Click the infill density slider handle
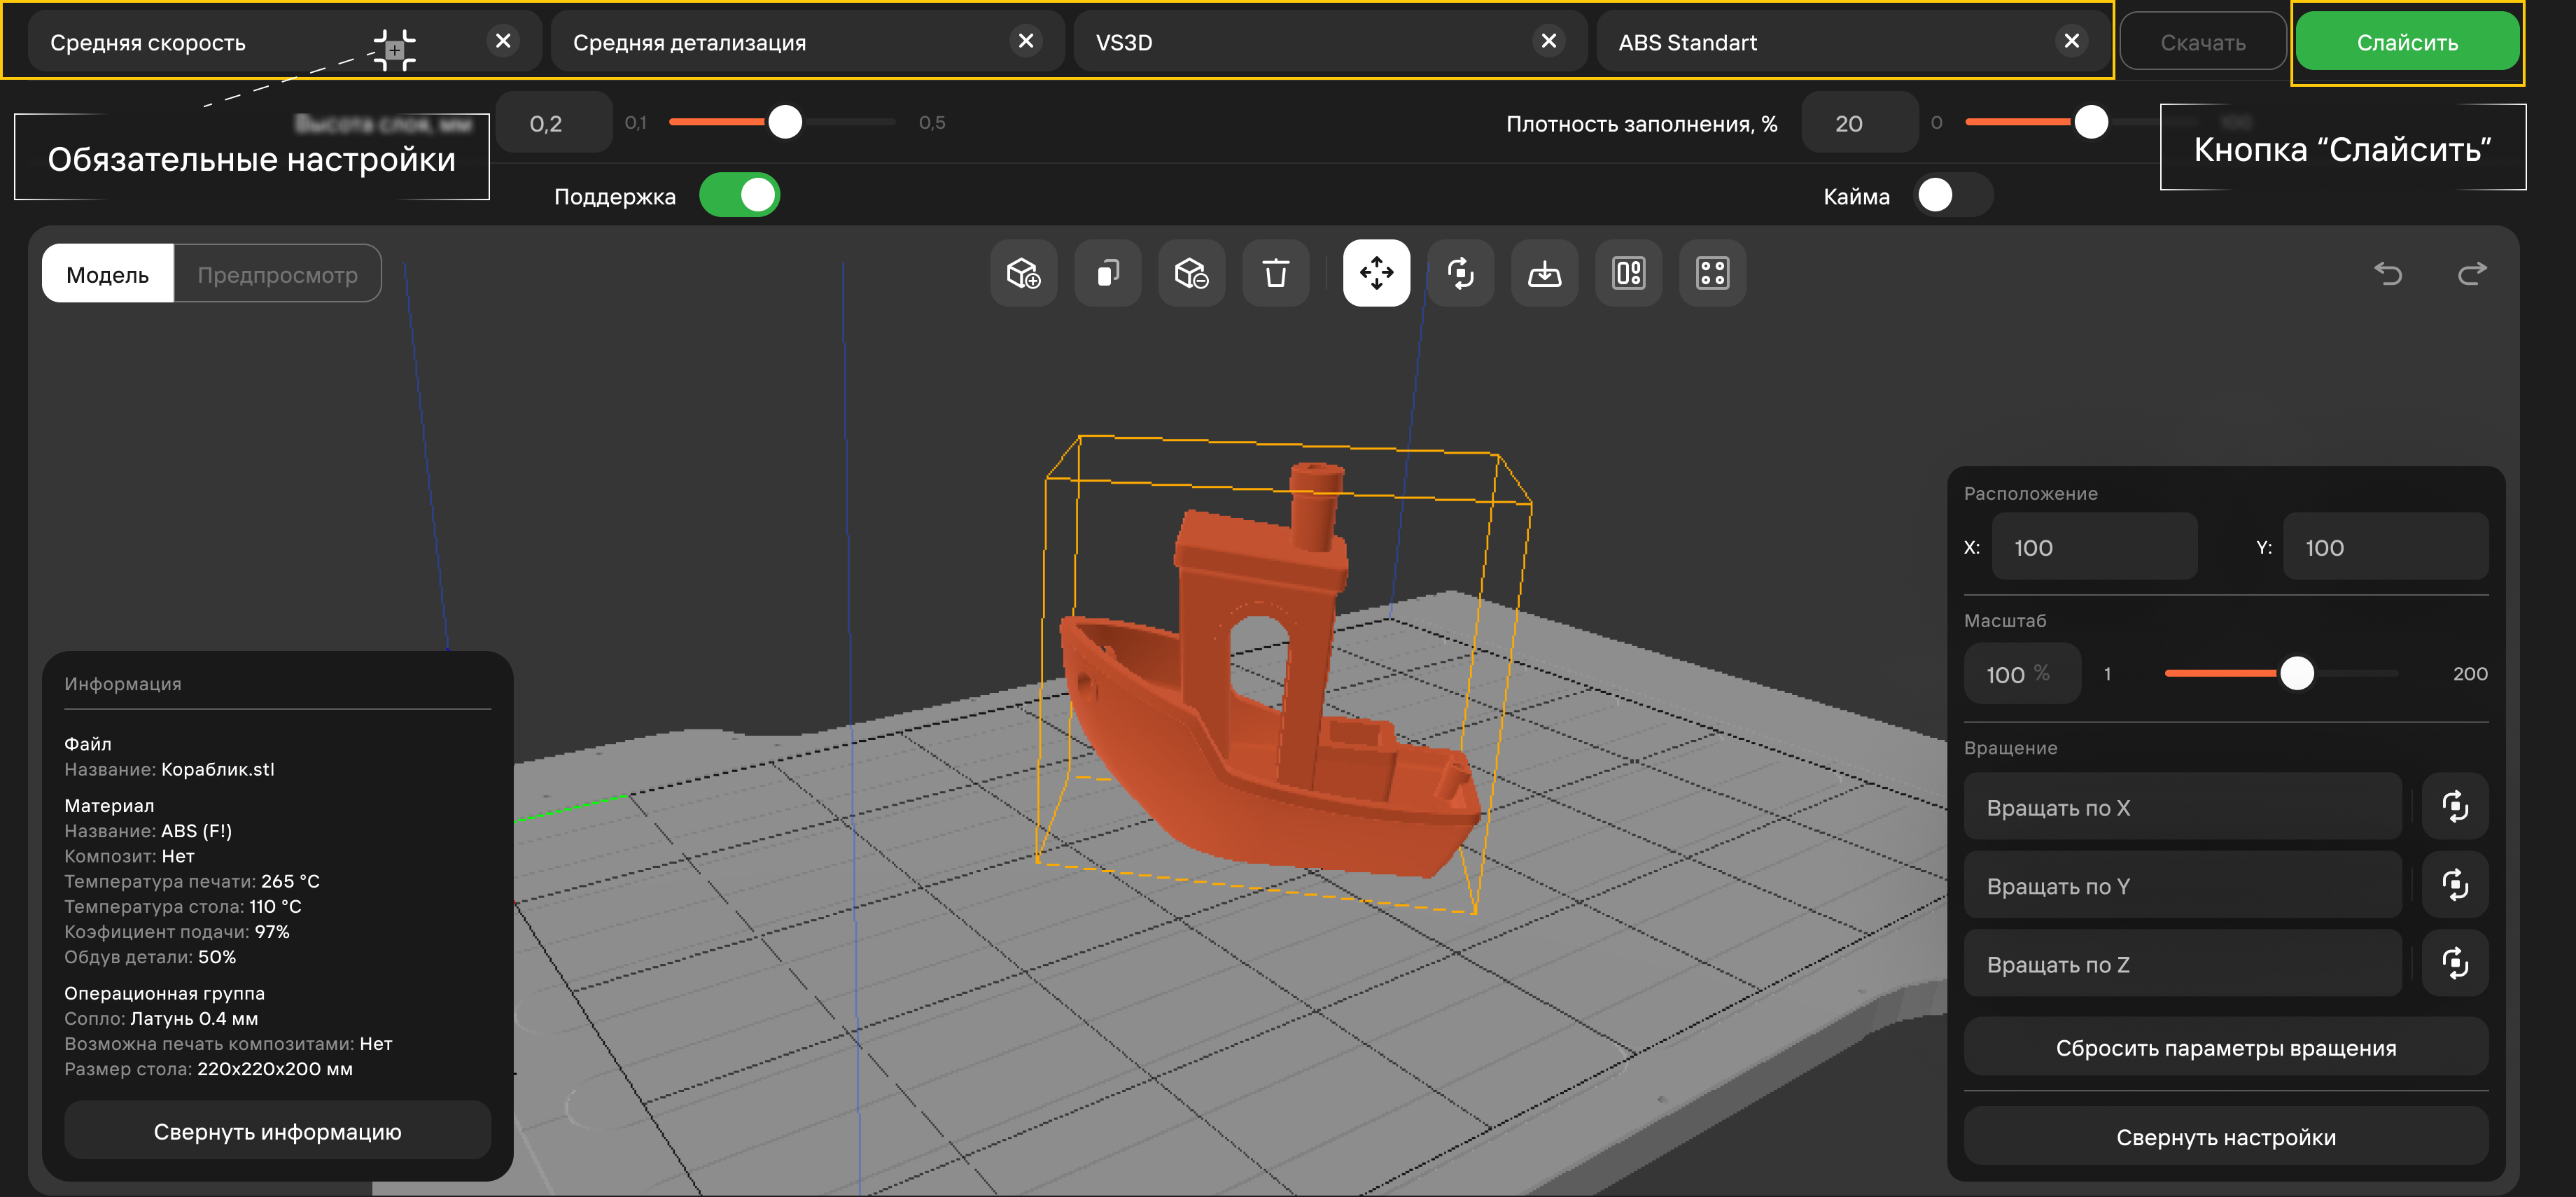This screenshot has width=2576, height=1197. click(2091, 122)
